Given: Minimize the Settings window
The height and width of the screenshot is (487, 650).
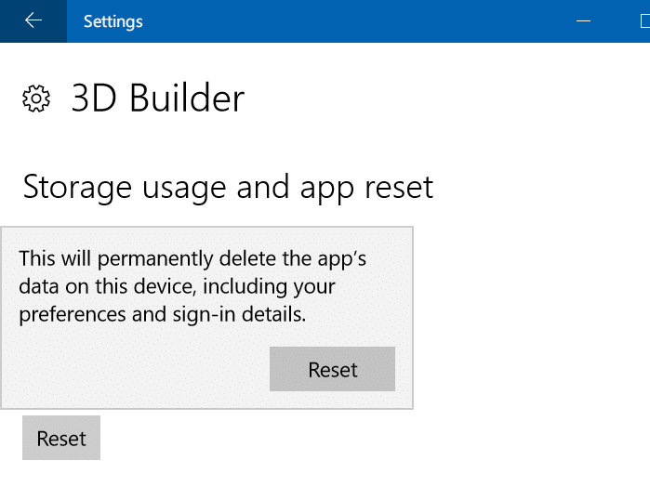Looking at the screenshot, I should [x=583, y=20].
